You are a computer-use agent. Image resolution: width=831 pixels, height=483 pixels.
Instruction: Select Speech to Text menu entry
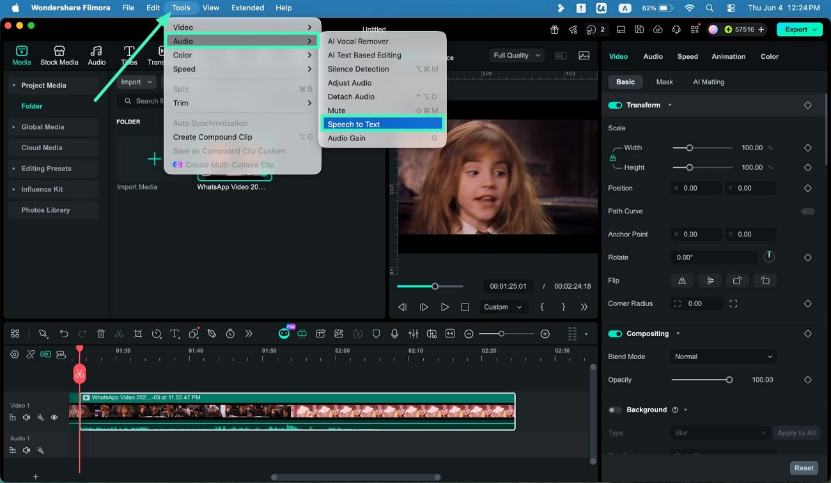tap(382, 124)
